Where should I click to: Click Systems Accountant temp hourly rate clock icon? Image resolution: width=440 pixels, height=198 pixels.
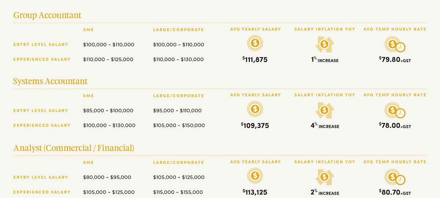click(395, 111)
